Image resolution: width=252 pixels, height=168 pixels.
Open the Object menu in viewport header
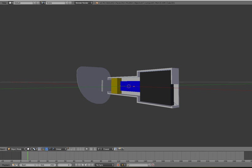2,149
